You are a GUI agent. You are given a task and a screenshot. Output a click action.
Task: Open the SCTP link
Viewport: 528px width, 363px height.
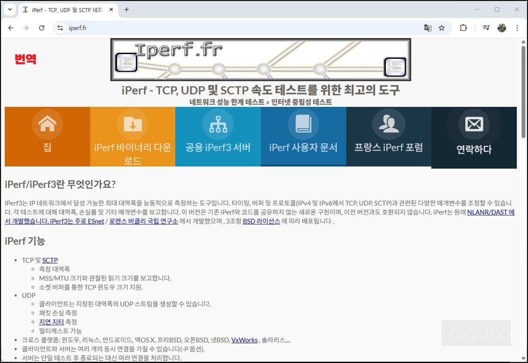tap(50, 260)
